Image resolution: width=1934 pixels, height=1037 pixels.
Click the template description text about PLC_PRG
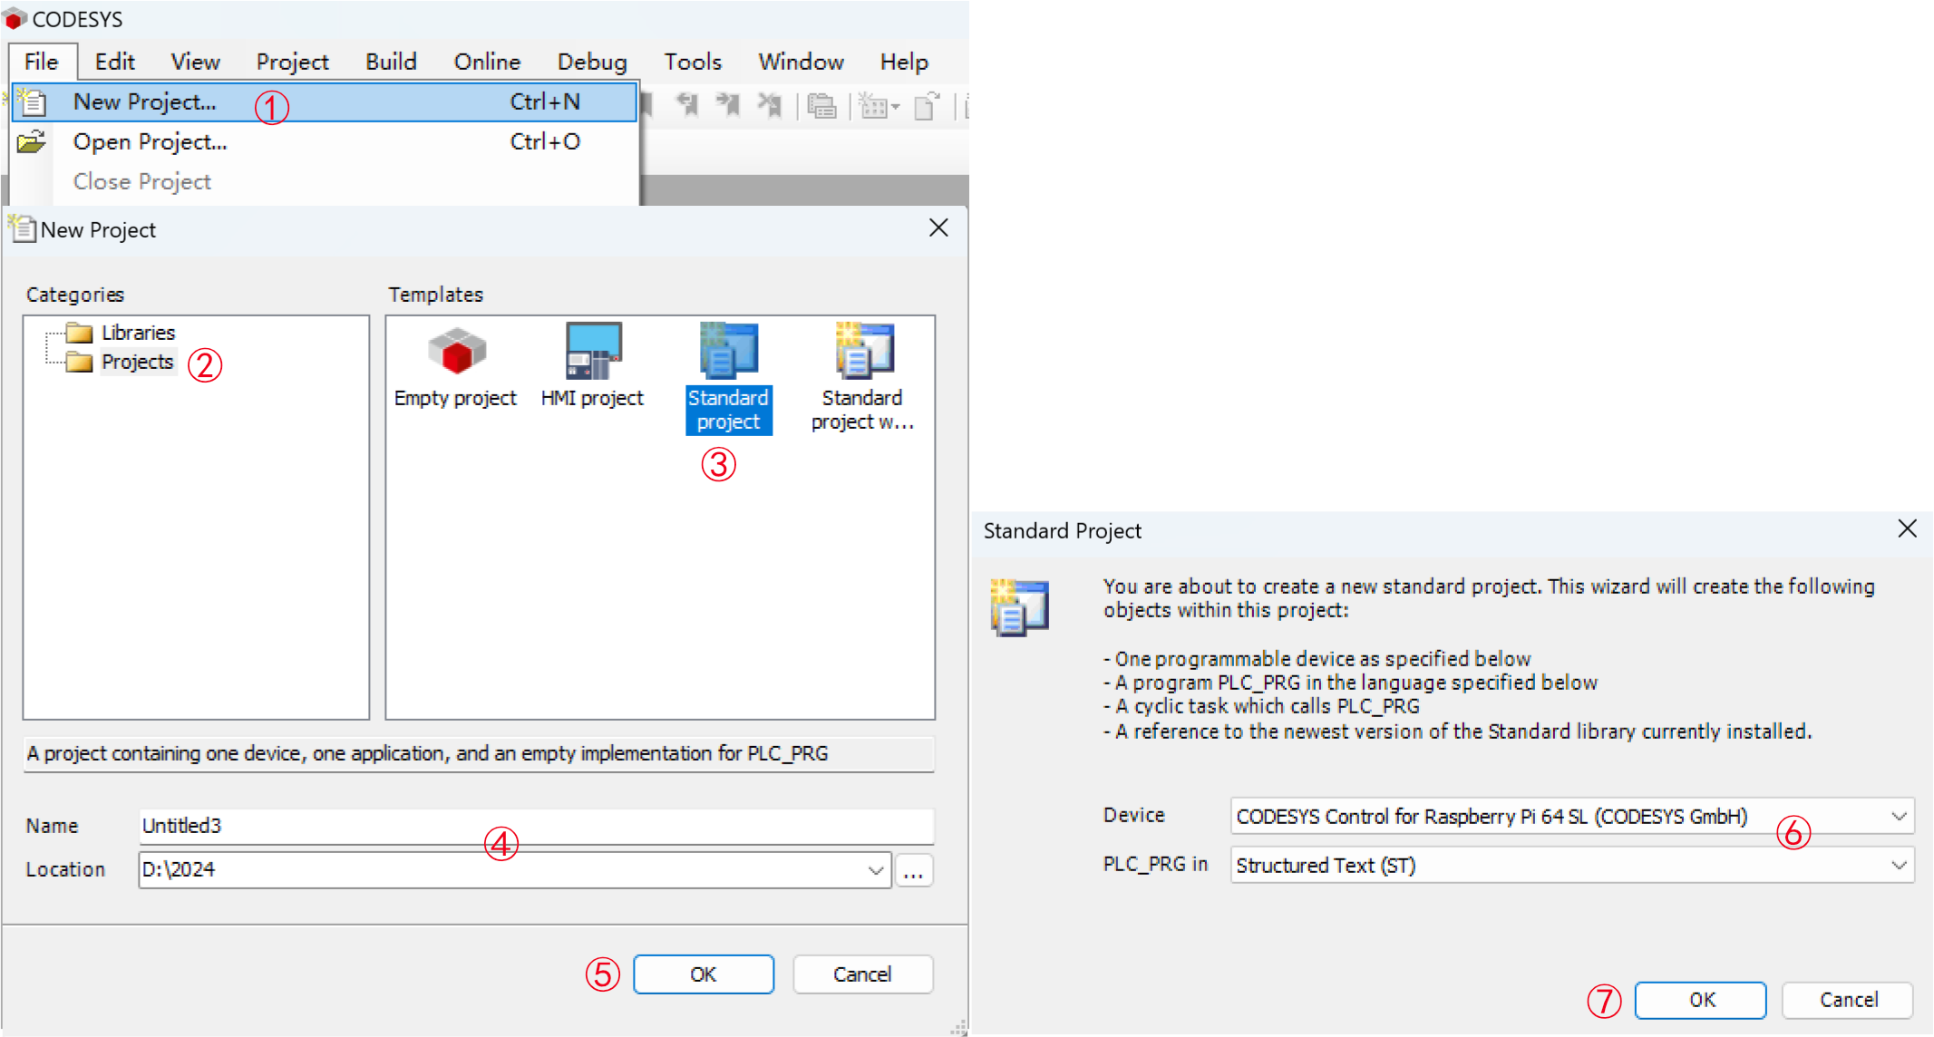[427, 753]
